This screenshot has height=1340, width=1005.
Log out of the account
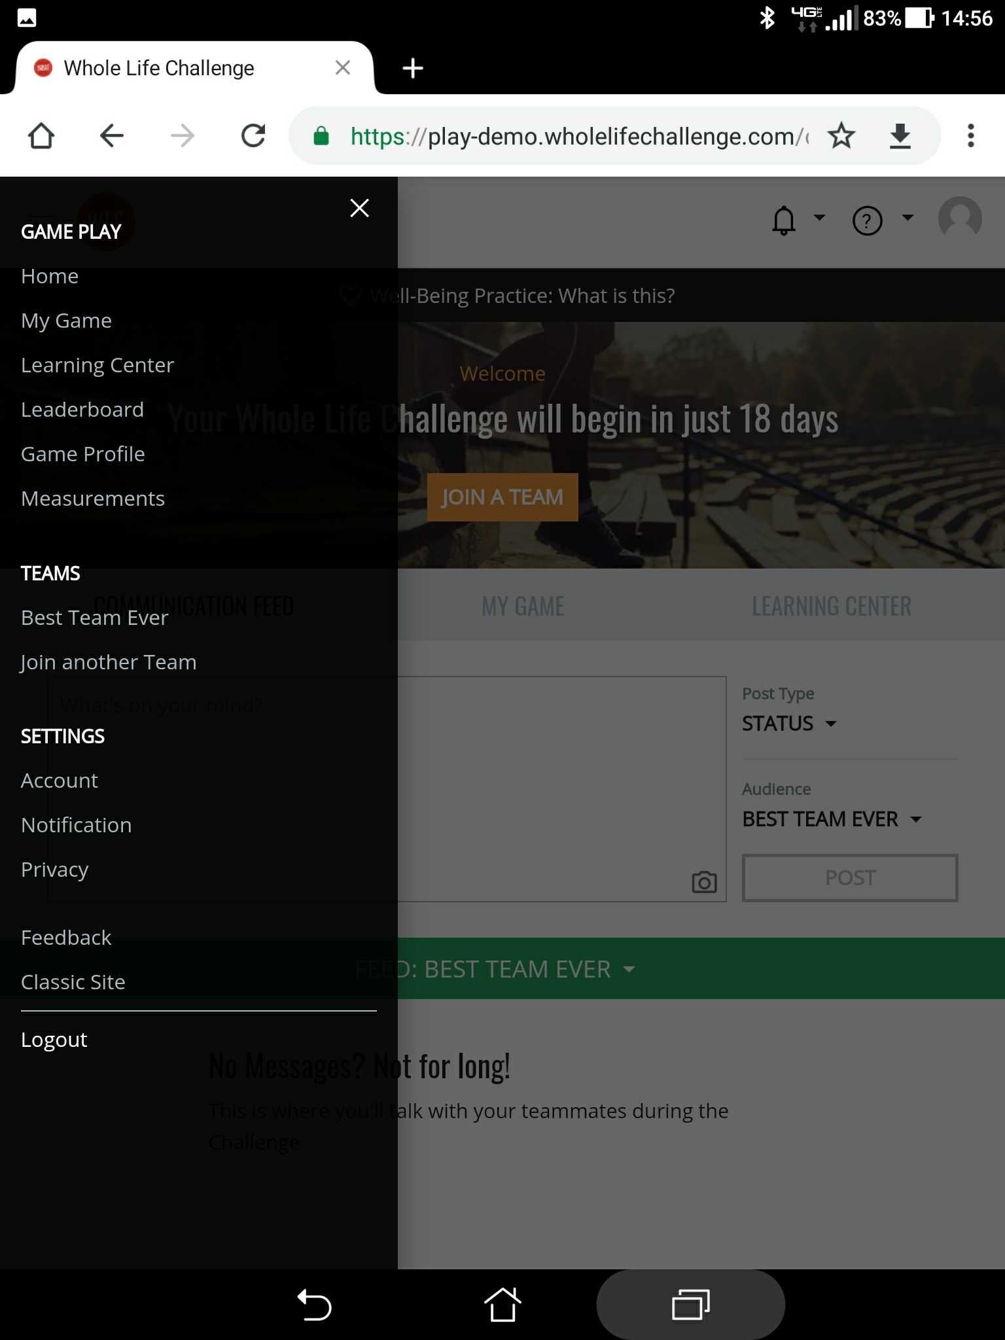coord(54,1040)
